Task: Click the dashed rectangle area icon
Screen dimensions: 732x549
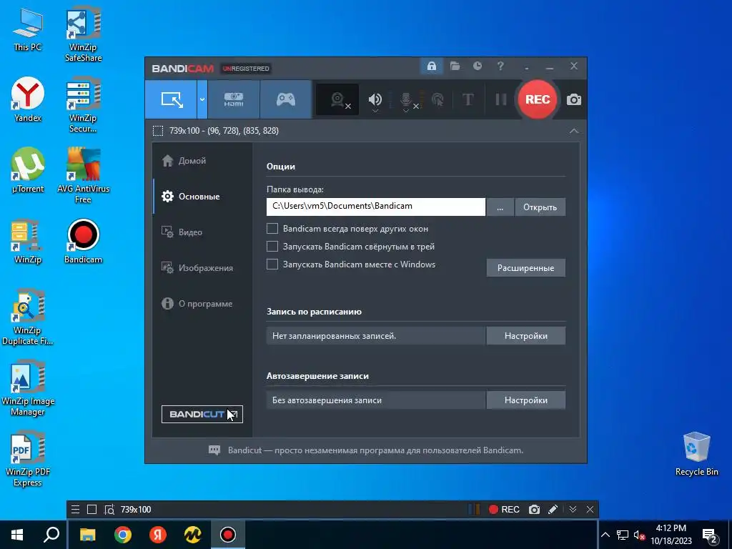Action: (158, 131)
